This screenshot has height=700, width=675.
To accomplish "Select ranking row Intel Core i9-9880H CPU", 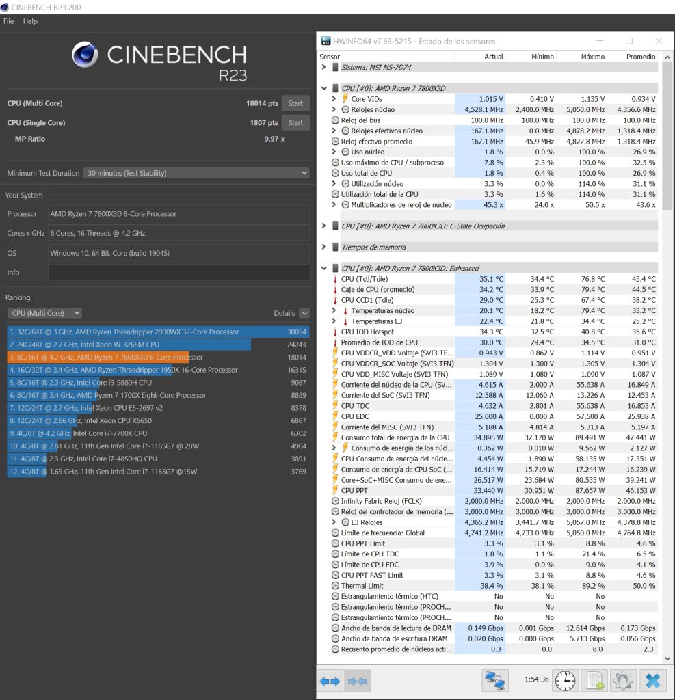I will (x=158, y=383).
